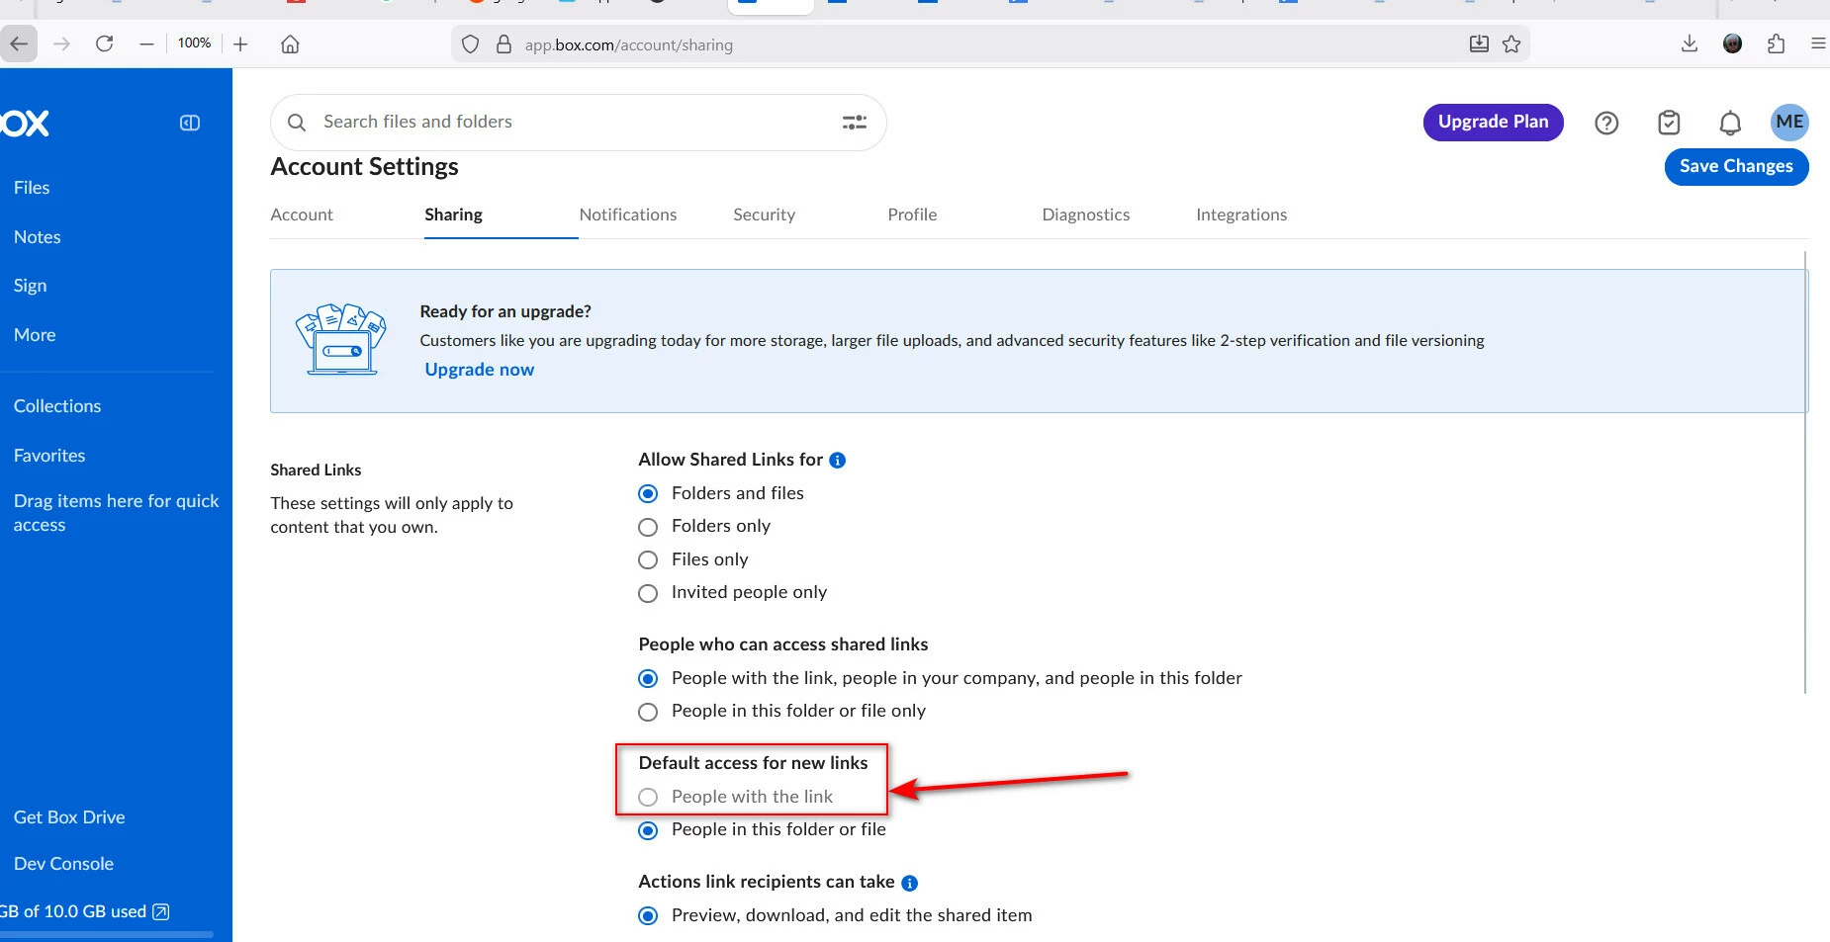Click the Box logo
Viewport: 1830px width, 942px height.
[x=25, y=123]
